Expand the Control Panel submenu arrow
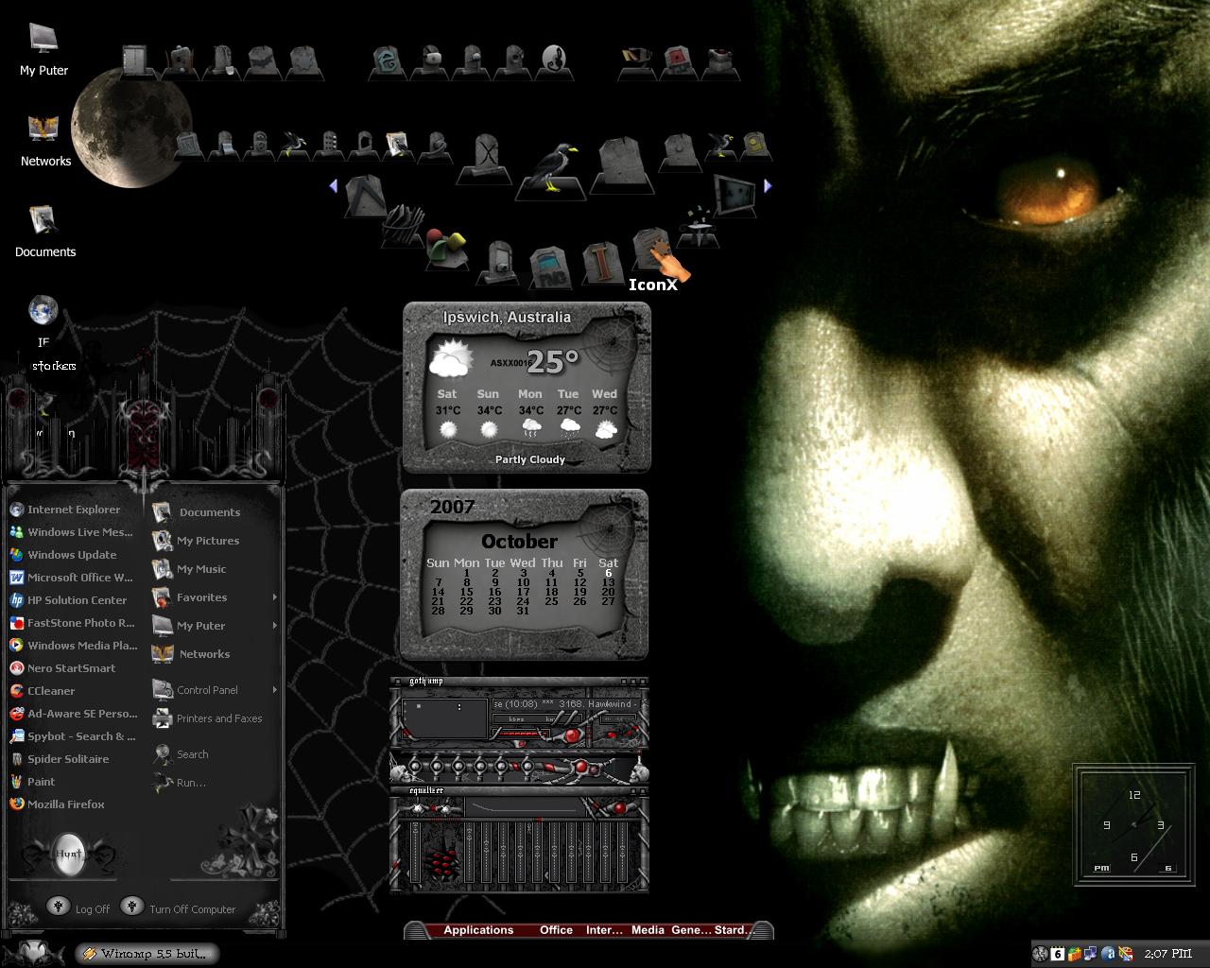1210x968 pixels. 275,690
